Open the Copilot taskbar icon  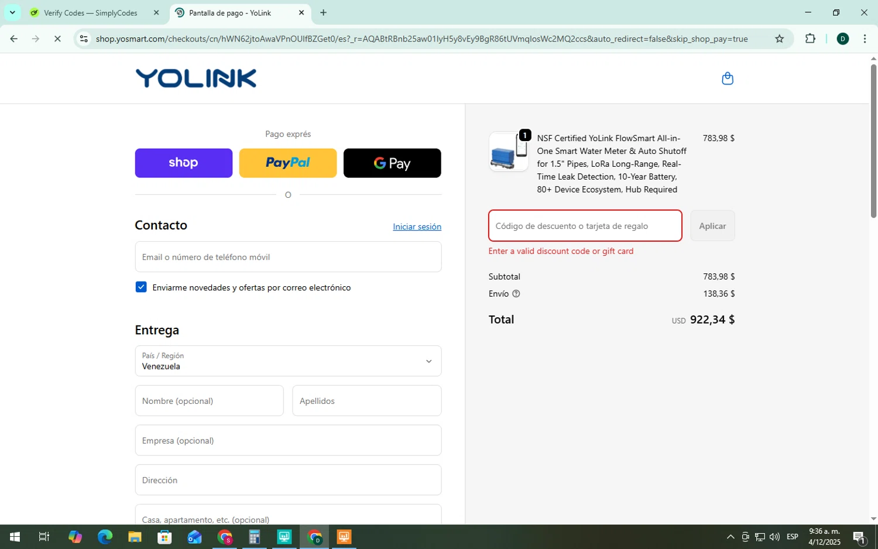(x=75, y=537)
